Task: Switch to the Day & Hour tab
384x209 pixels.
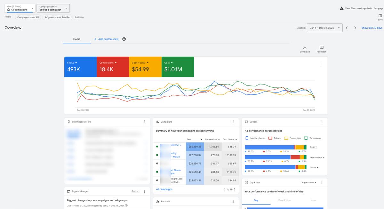Action: [x=285, y=200]
